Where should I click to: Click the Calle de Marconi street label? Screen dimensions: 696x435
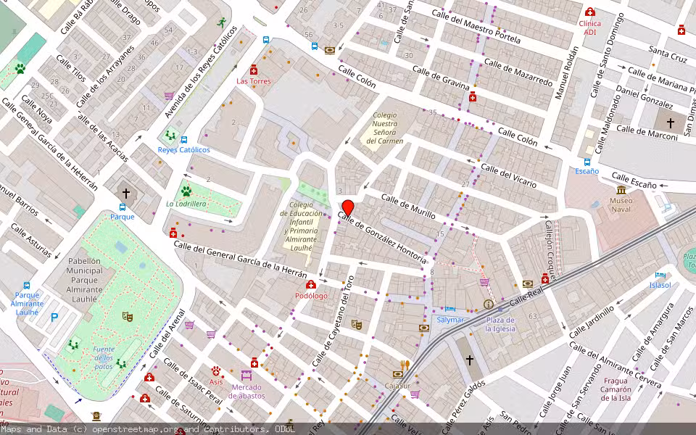point(647,132)
